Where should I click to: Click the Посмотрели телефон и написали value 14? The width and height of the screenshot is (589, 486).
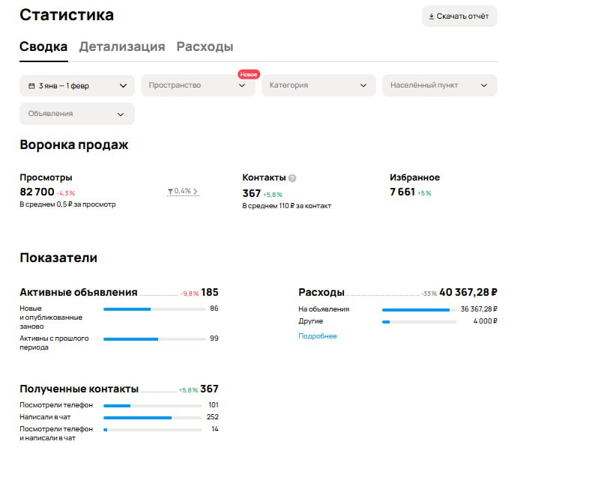(215, 429)
